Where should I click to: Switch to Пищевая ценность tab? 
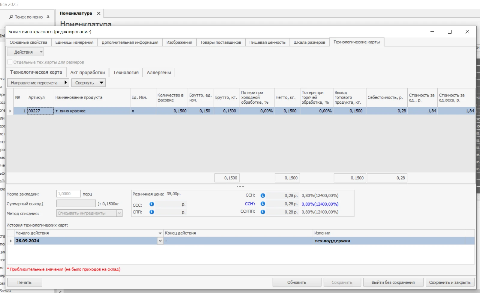(267, 42)
